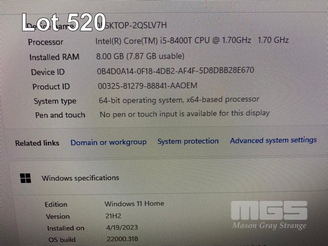Select the 64-bit operating system text

[x=179, y=100]
